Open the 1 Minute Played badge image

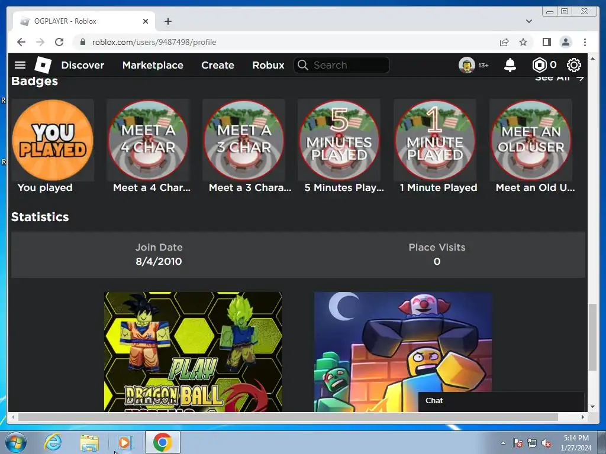pyautogui.click(x=435, y=140)
